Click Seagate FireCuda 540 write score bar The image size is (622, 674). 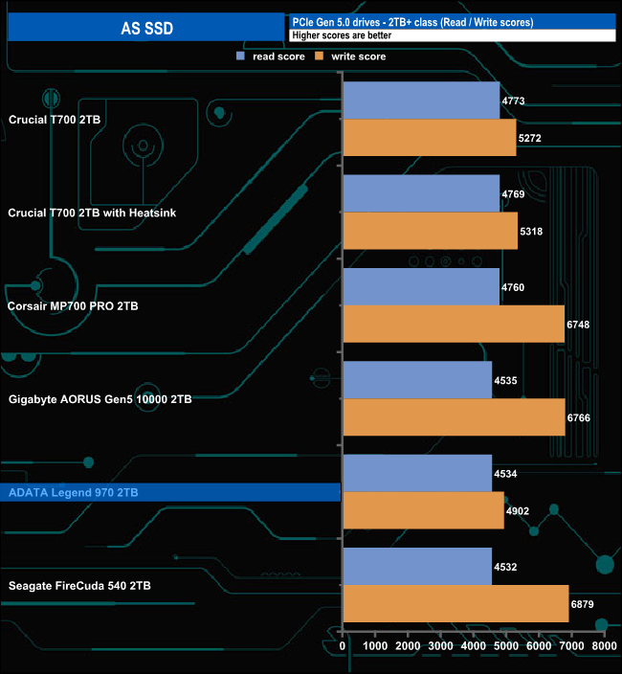click(456, 603)
